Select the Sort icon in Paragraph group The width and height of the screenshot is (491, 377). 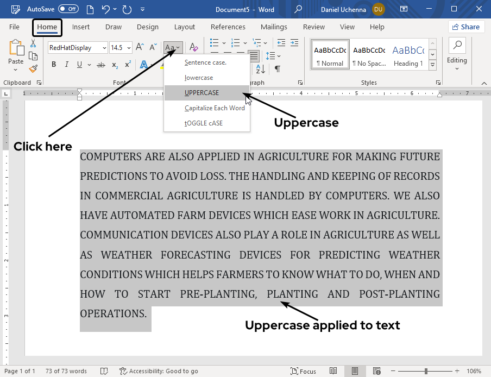pos(261,68)
